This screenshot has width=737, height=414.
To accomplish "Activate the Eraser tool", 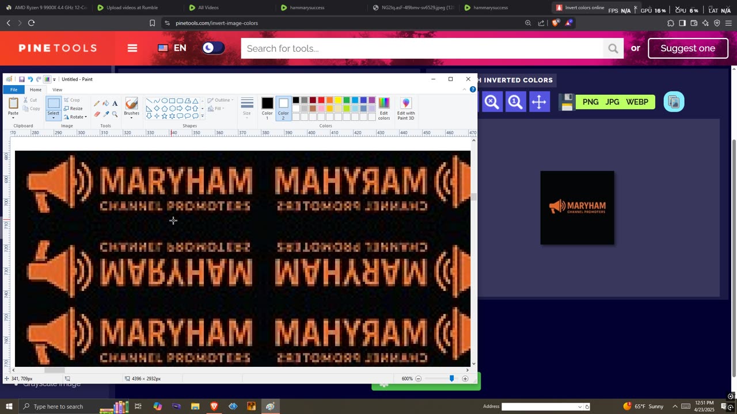I will click(97, 114).
